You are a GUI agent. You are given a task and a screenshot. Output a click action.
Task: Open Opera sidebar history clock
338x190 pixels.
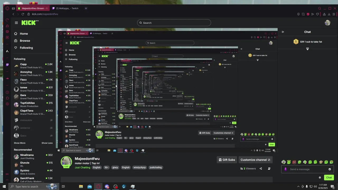coord(7,92)
